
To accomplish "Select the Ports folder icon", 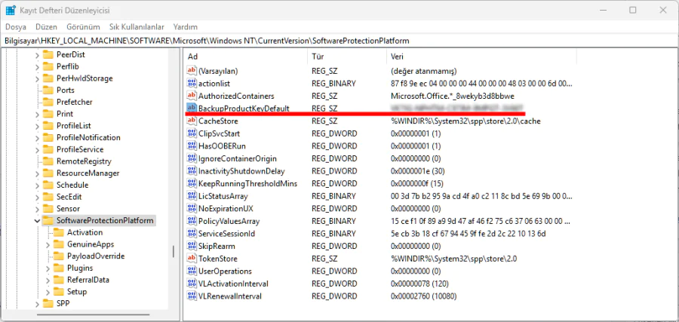I will (48, 90).
